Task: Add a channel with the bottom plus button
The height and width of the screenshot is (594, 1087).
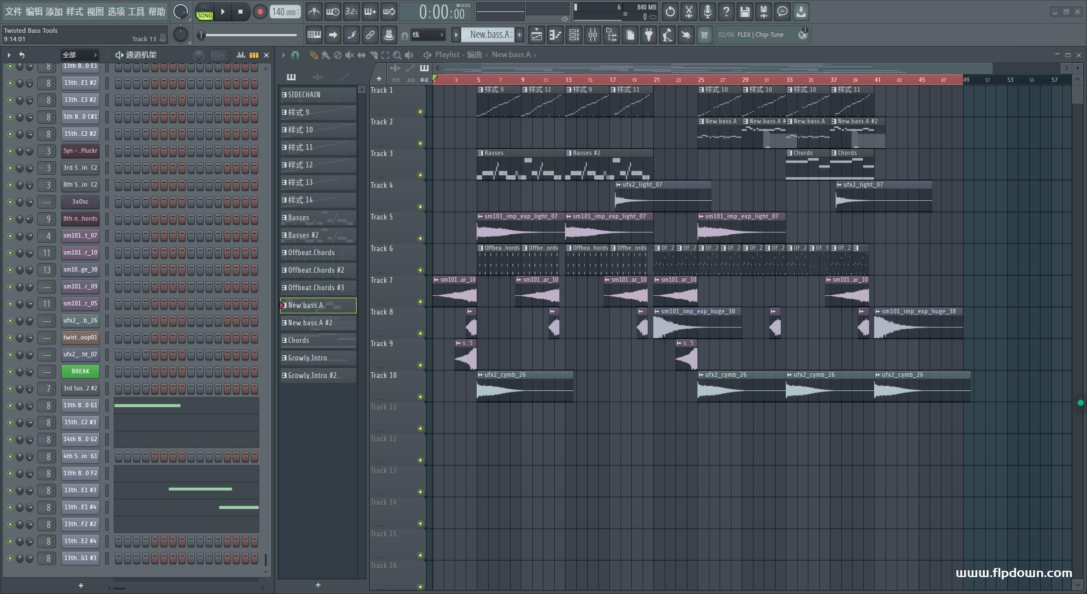Action: [81, 586]
